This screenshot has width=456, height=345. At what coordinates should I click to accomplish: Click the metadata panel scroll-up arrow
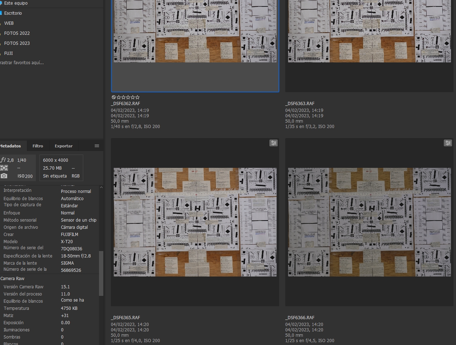101,187
